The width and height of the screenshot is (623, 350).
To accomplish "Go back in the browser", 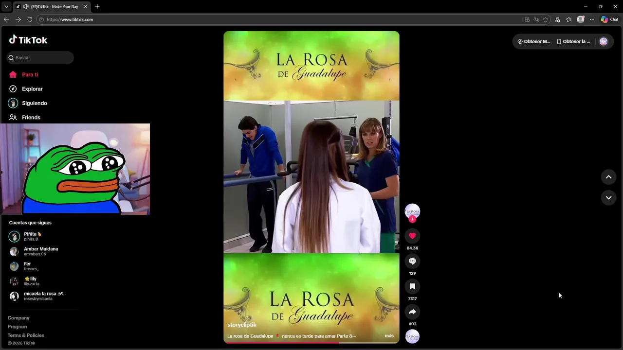I will 6,19.
